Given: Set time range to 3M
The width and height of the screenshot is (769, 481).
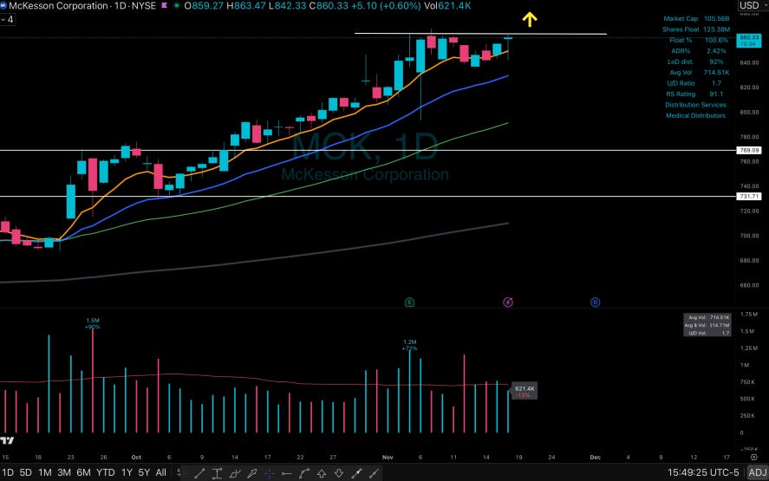Looking at the screenshot, I should 64,472.
